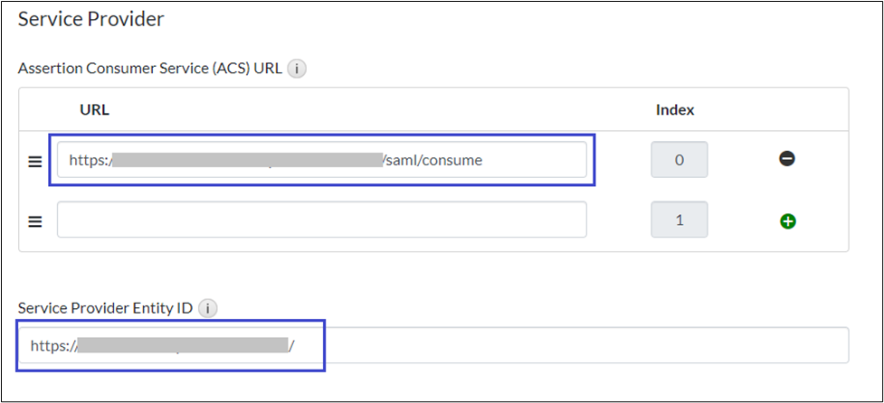Click "https:" at start of first ACS URL
This screenshot has height=403, width=884.
point(89,161)
